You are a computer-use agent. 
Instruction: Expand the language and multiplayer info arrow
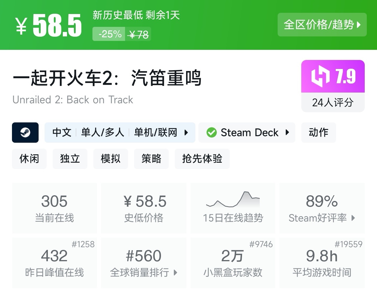pyautogui.click(x=186, y=133)
